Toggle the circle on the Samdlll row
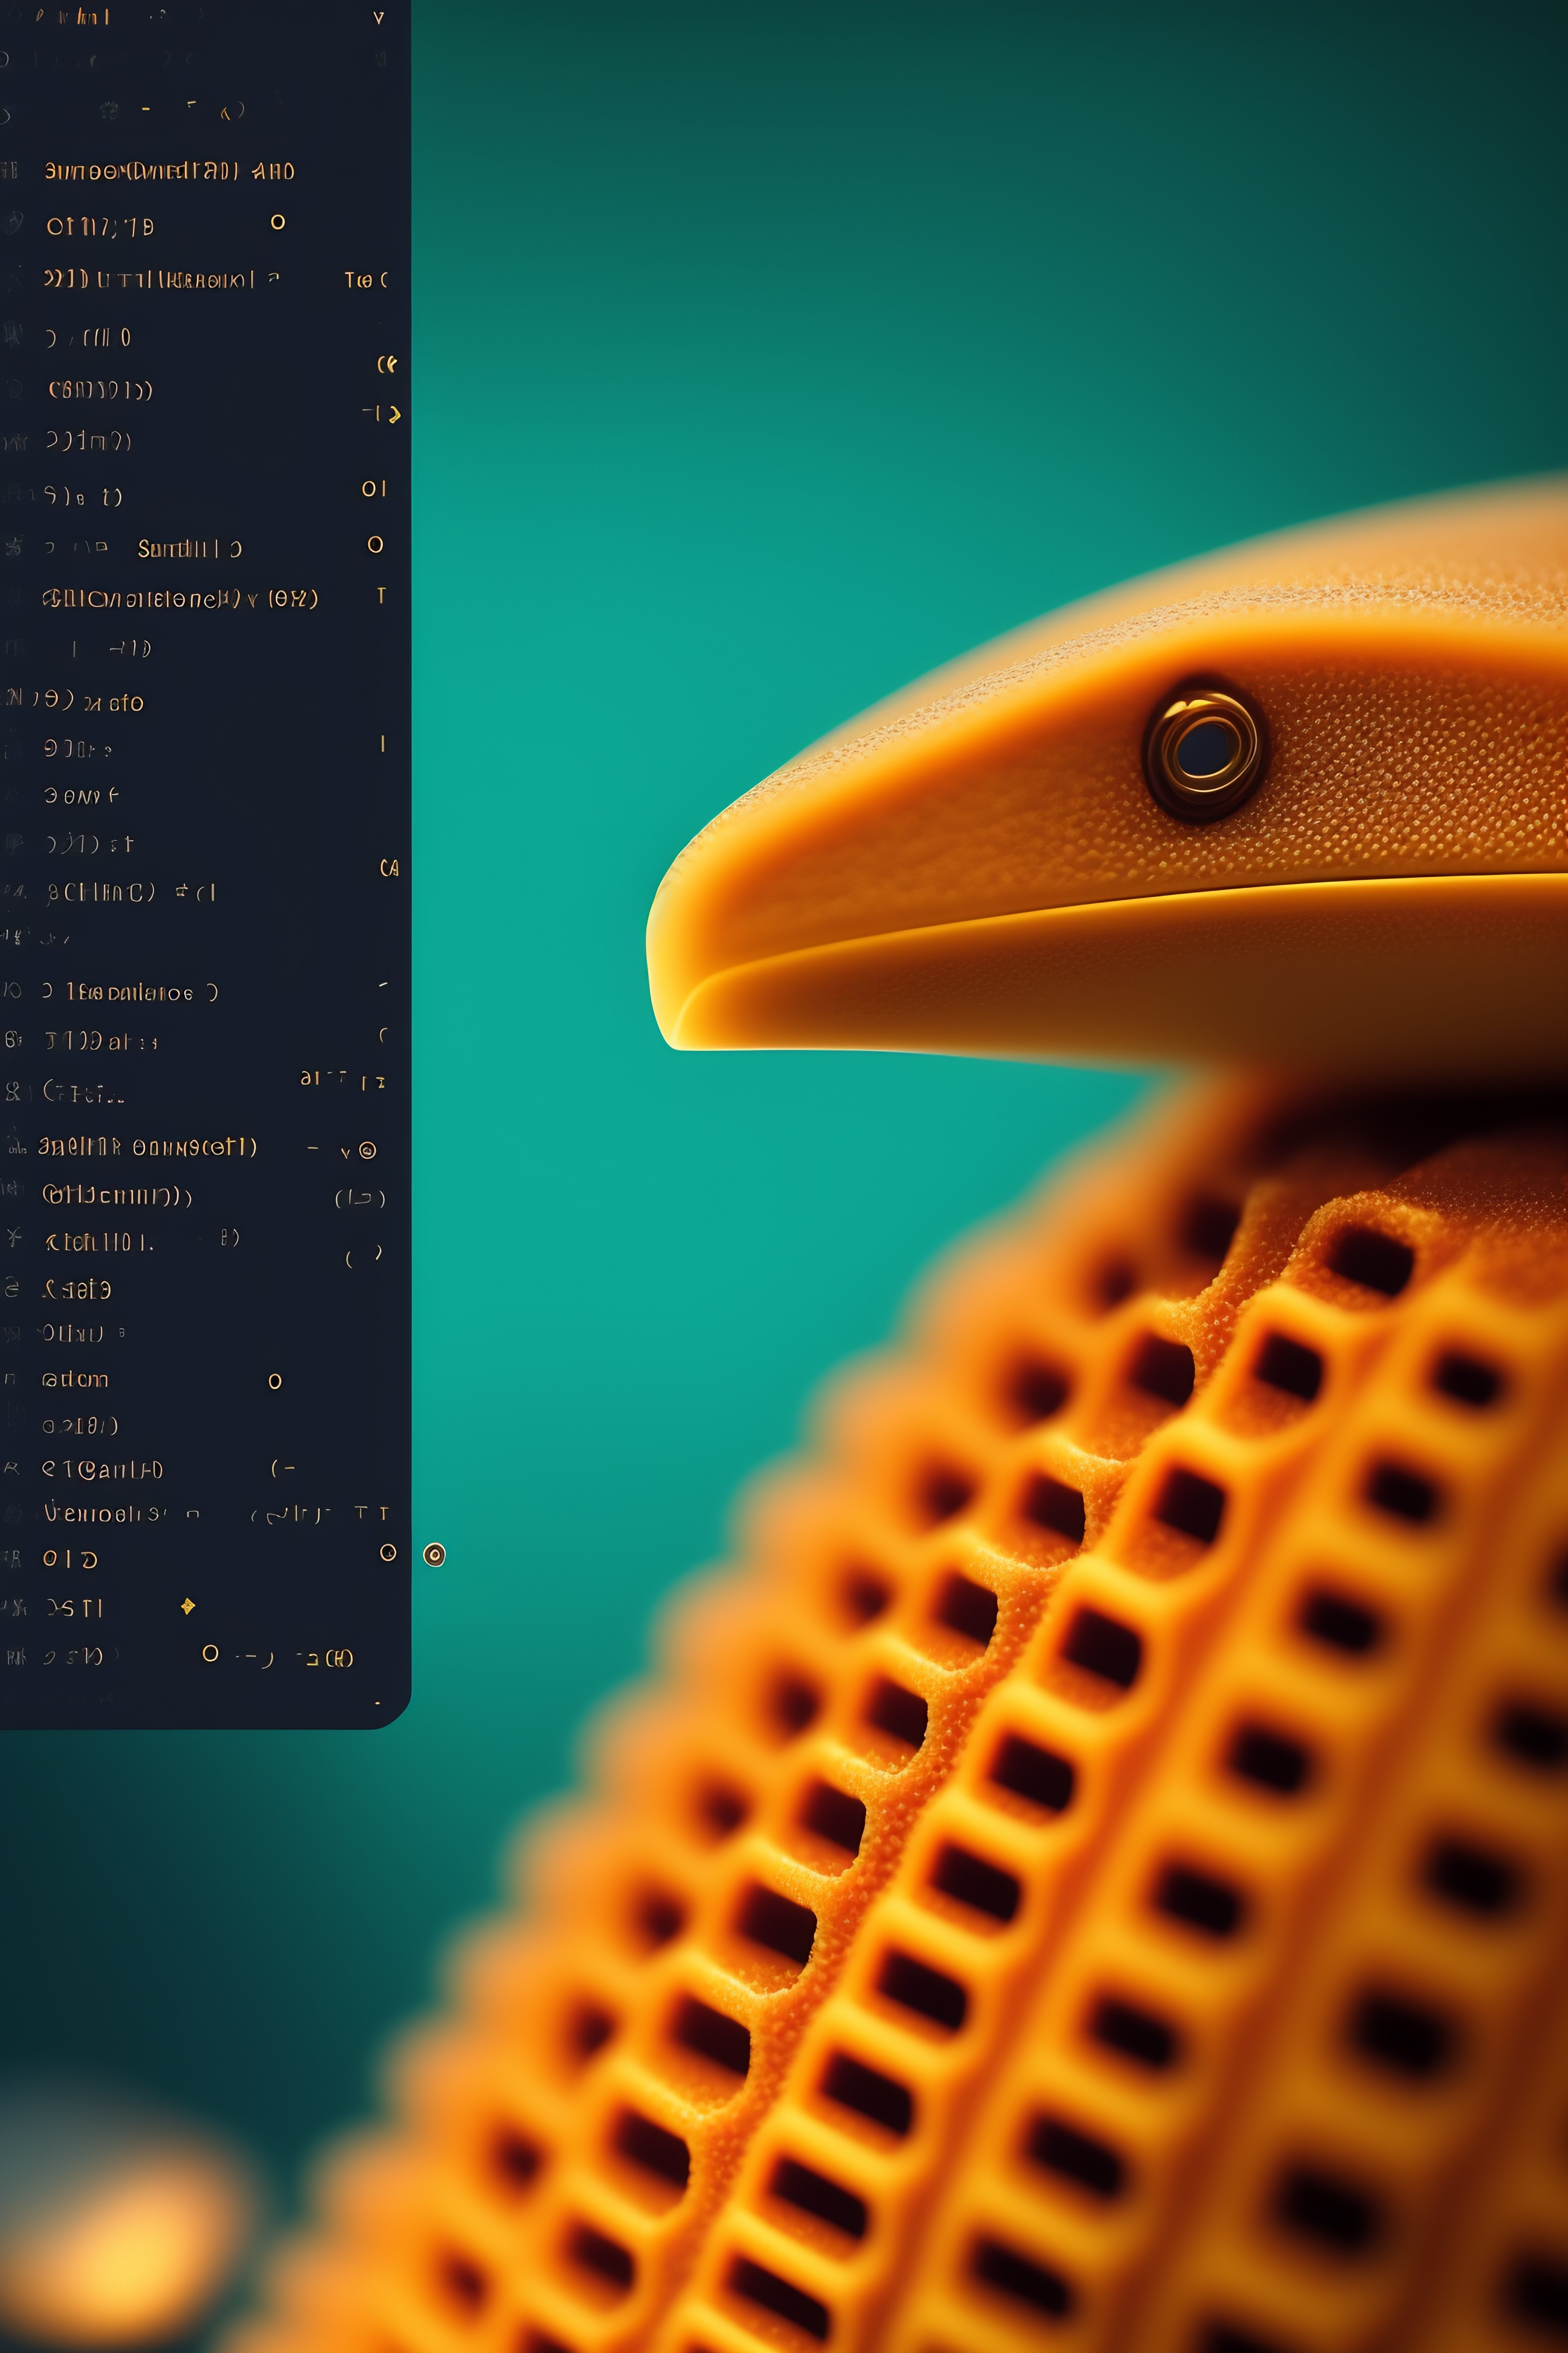 pyautogui.click(x=375, y=544)
